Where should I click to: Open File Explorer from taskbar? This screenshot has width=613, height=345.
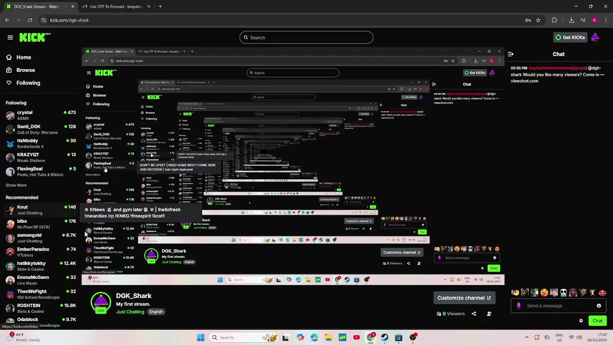(328, 337)
